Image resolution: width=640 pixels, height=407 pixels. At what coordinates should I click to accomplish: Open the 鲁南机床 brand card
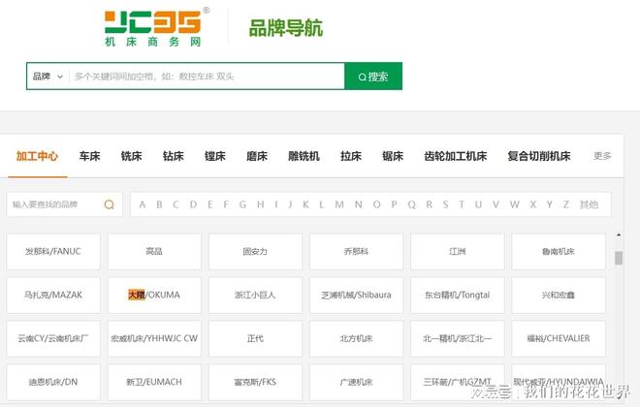[559, 252]
